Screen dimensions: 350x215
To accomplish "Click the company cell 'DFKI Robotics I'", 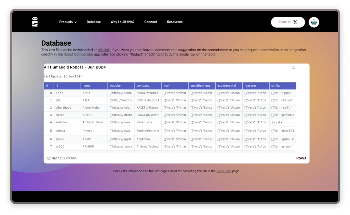I will [148, 101].
